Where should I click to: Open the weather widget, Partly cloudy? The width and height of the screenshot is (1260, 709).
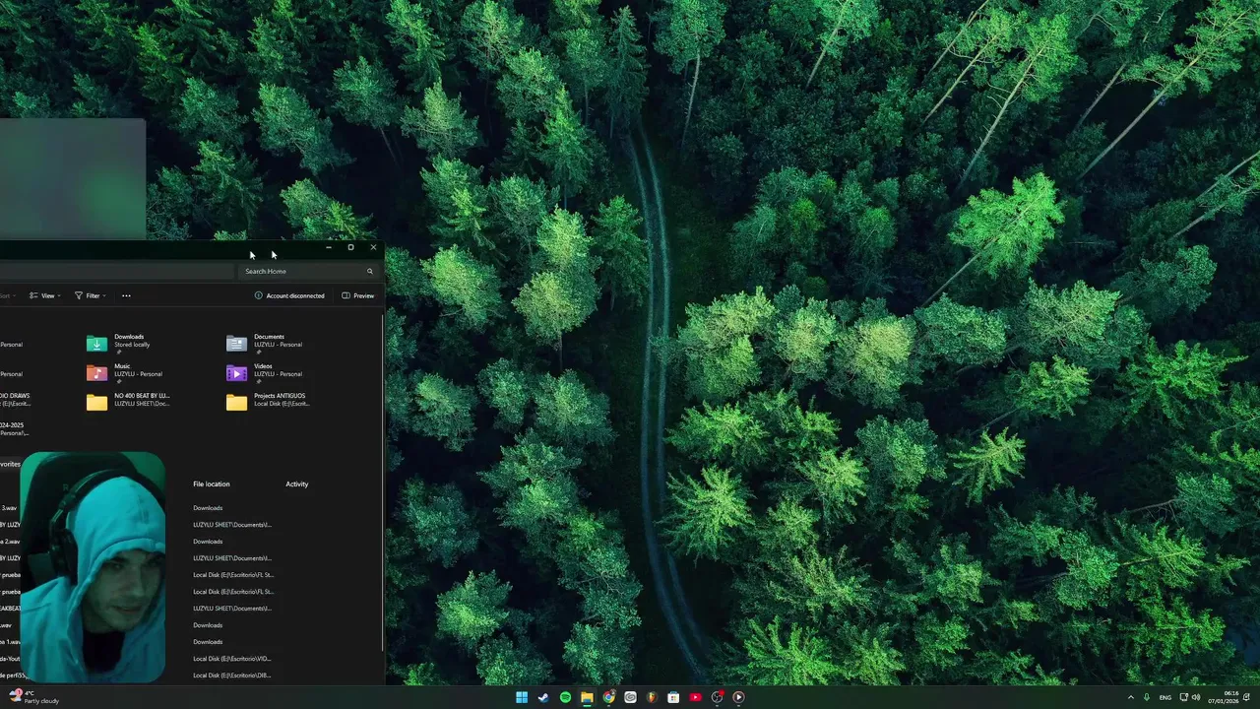(x=33, y=697)
